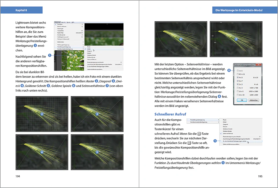Open the Werkzeuge menu in the menu bar

tap(58, 22)
